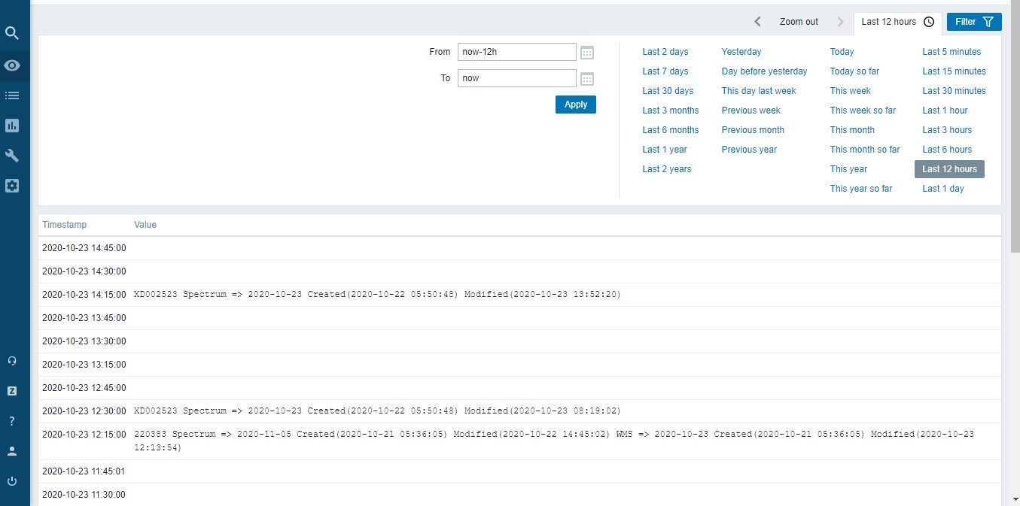Click the sign out power icon
The image size is (1020, 506).
[12, 481]
